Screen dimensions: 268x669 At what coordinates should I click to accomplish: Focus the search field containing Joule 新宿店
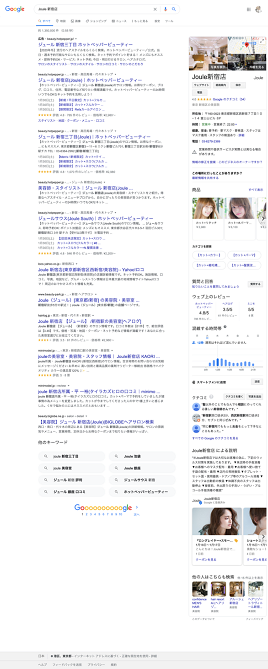click(94, 9)
